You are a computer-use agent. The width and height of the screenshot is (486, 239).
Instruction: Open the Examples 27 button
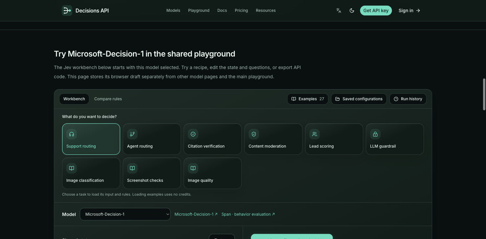point(308,99)
